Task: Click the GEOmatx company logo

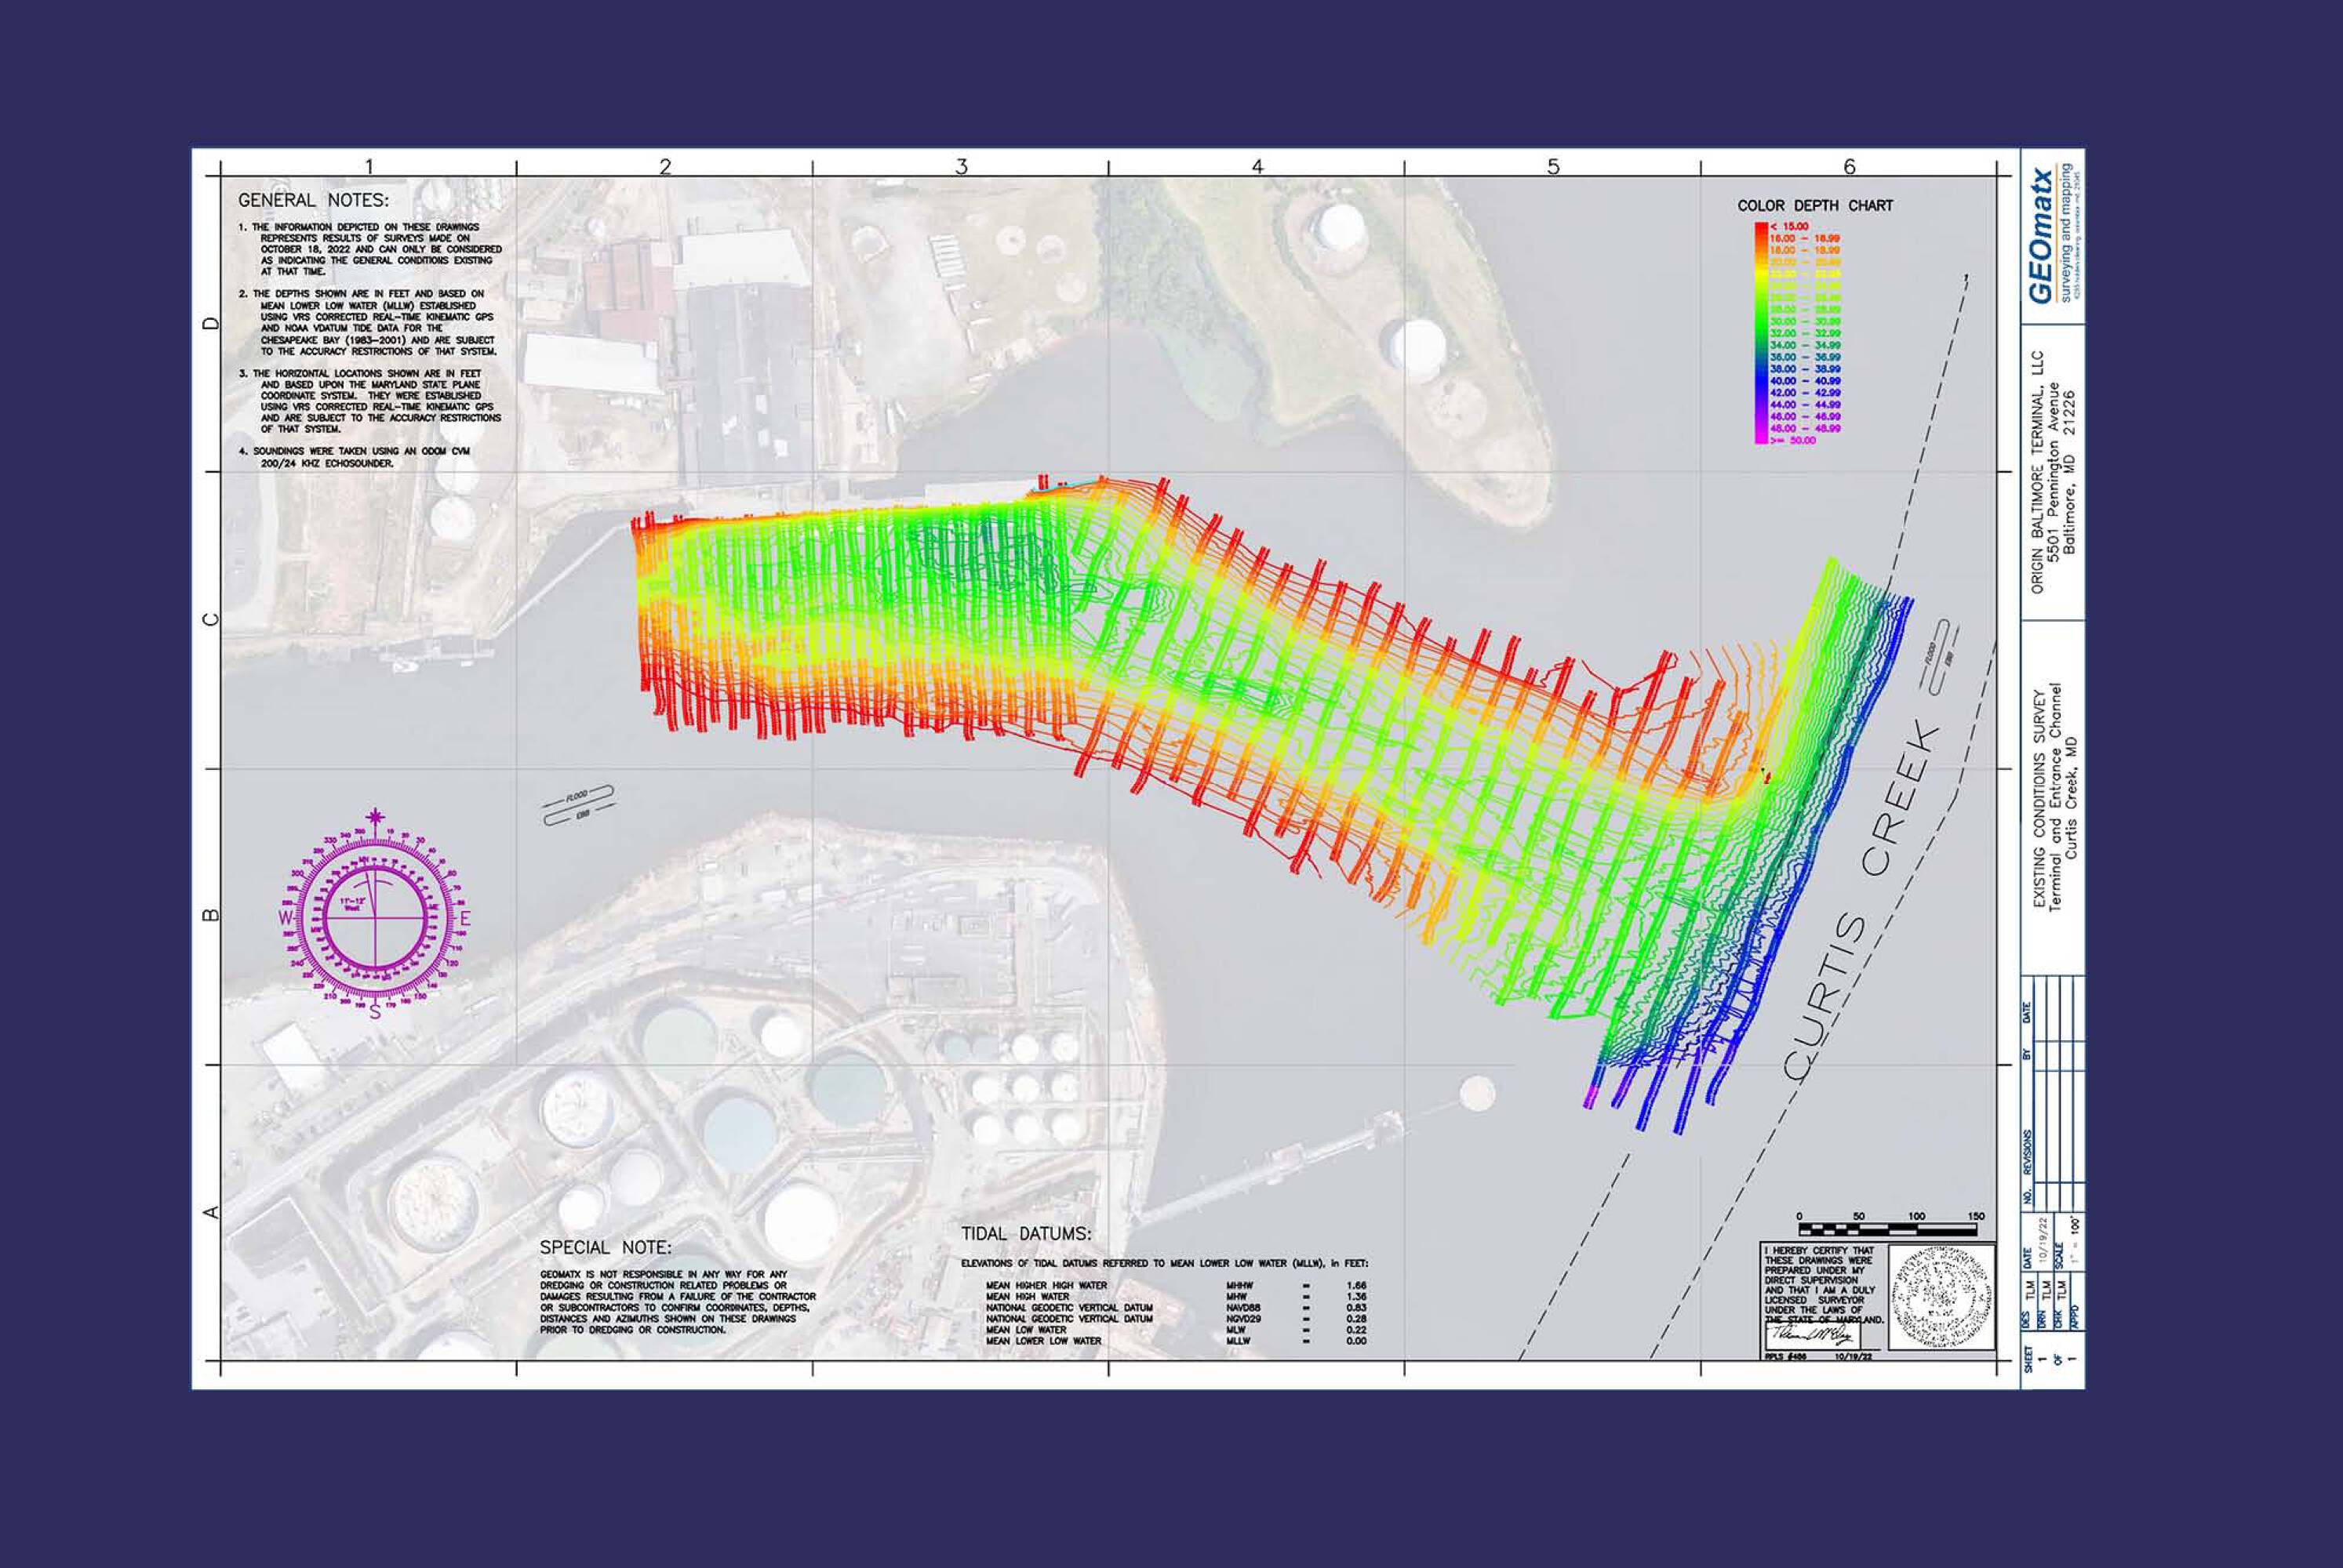Action: [x=2041, y=236]
